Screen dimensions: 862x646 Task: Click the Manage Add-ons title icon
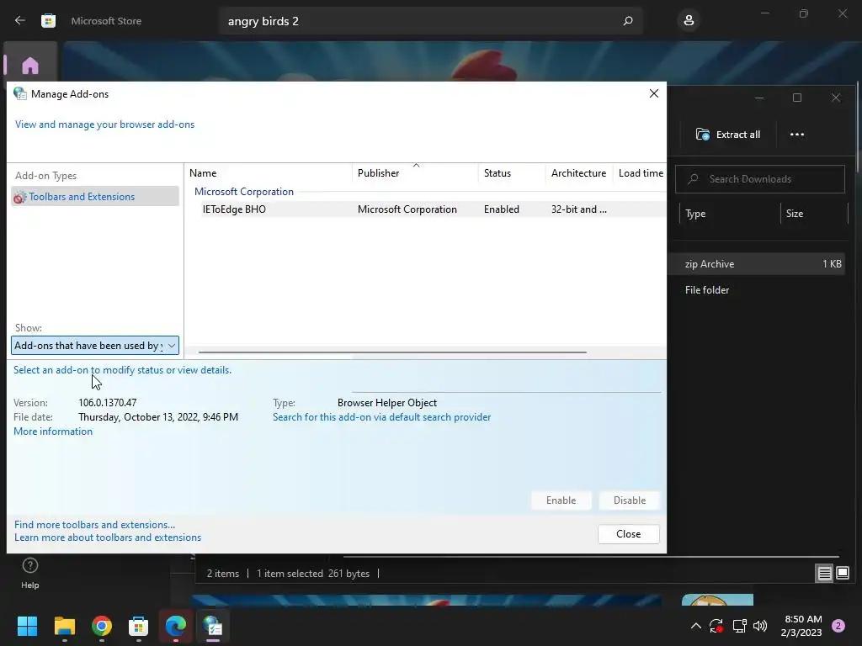tap(20, 94)
